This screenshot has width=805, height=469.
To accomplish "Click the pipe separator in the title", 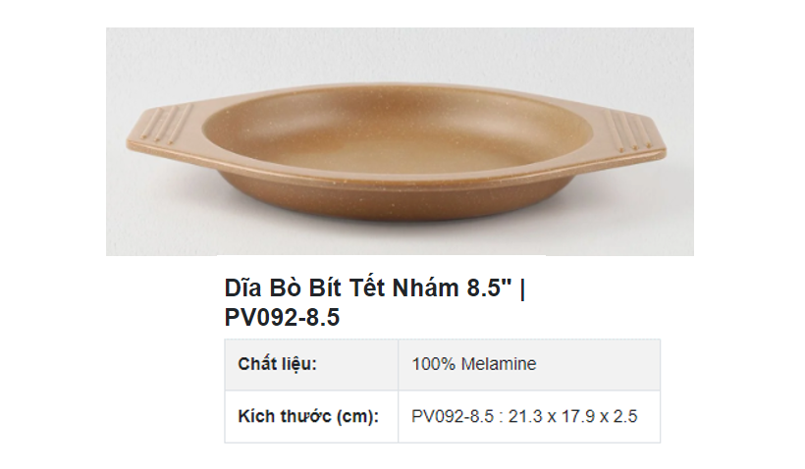I will pyautogui.click(x=522, y=288).
